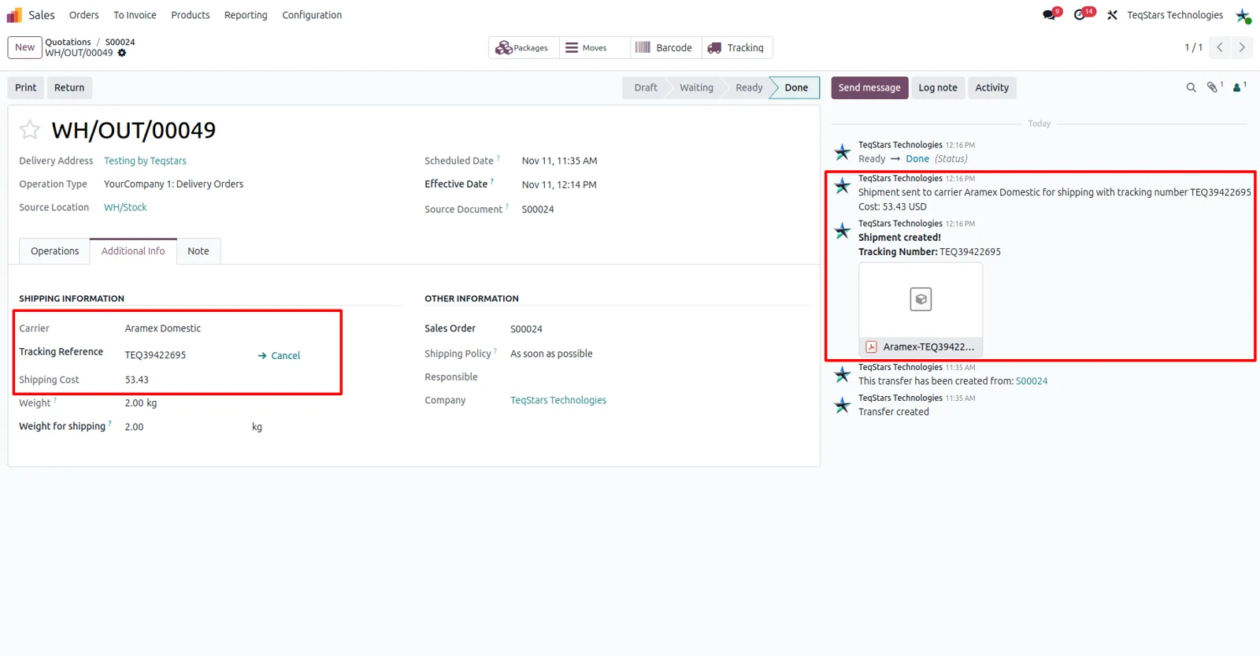The width and height of the screenshot is (1260, 656).
Task: Show the followers icon
Action: [1239, 87]
